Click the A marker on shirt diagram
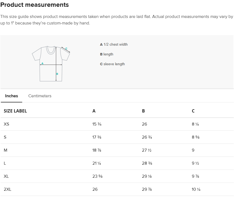Screen dimensions: 234x197 (42, 63)
